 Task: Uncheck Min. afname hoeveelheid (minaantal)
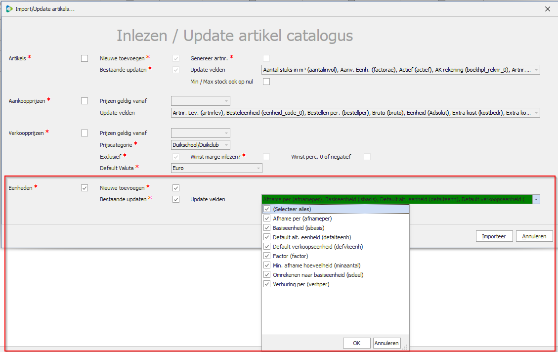(267, 265)
